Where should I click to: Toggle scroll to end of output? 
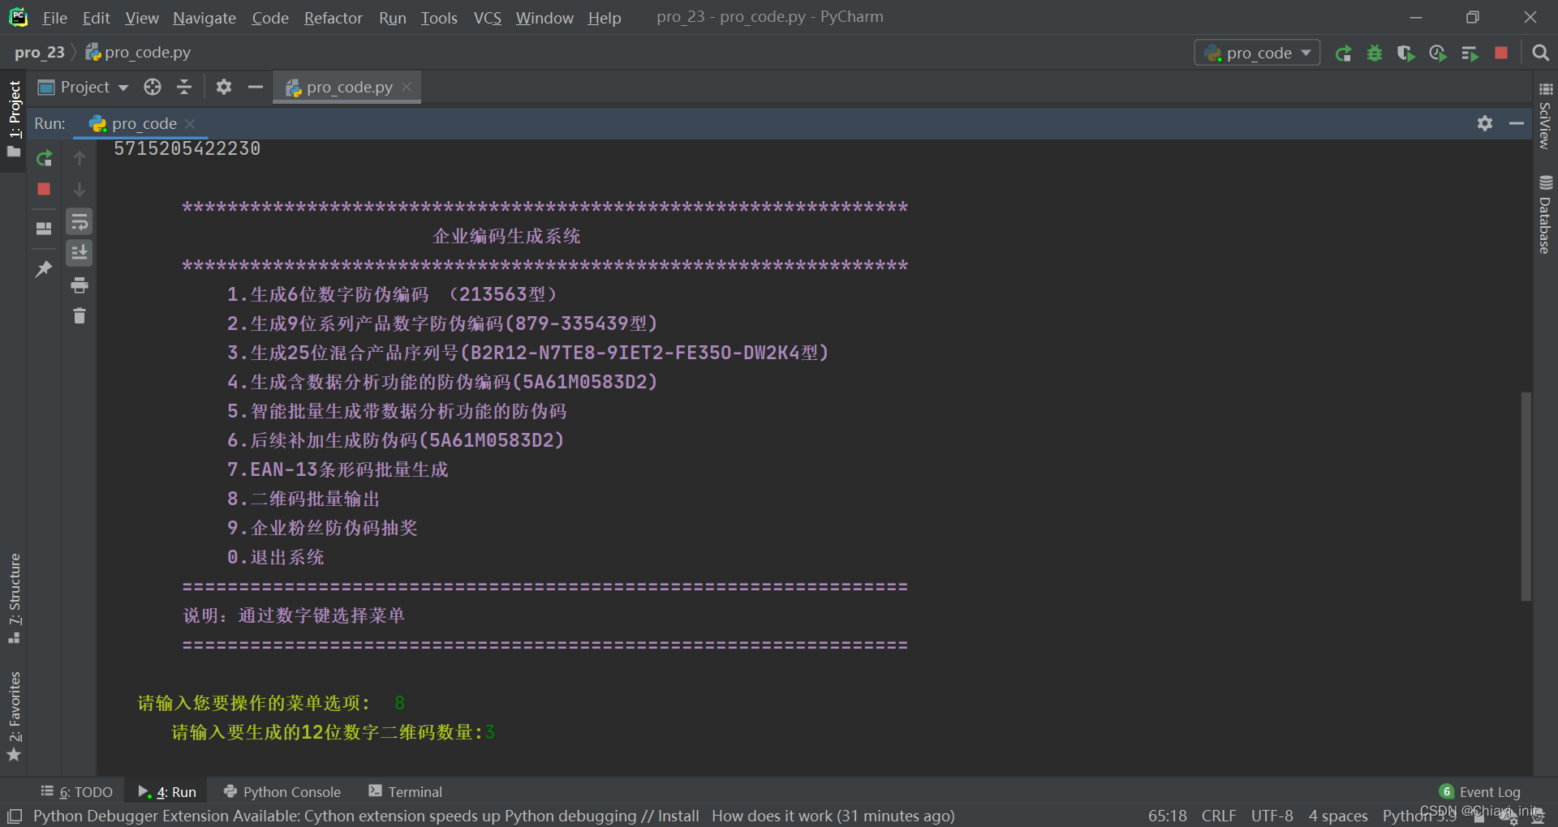(80, 253)
